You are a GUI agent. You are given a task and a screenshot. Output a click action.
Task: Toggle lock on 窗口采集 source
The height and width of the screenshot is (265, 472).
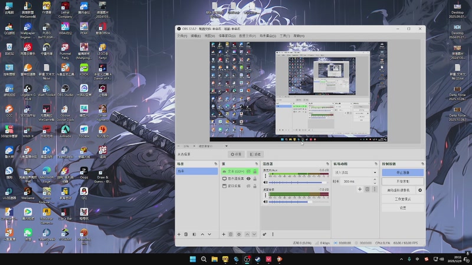point(255,186)
